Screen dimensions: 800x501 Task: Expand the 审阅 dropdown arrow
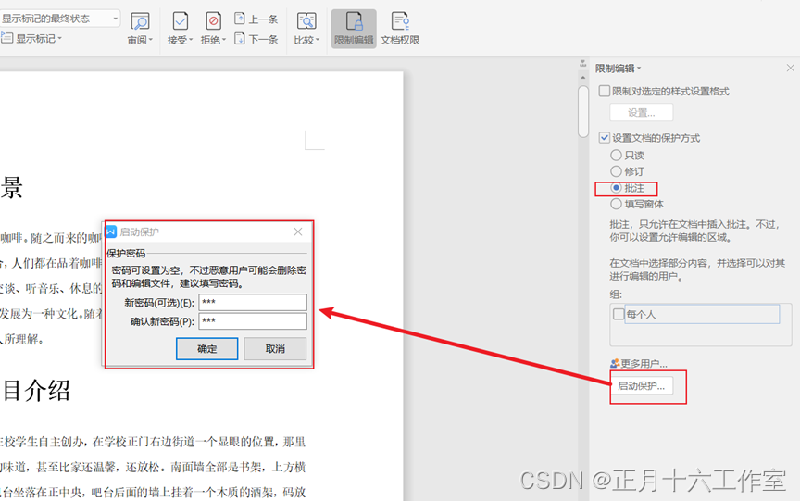point(151,40)
